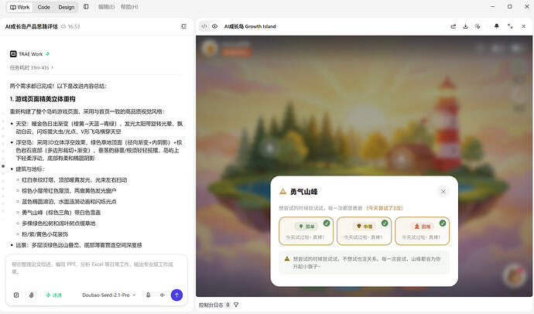
Task: Expand the preview panel to fullscreen
Action: pos(510,26)
